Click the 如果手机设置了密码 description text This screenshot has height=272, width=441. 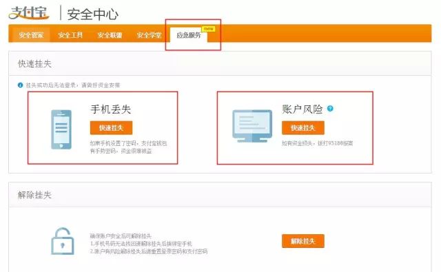pos(129,147)
